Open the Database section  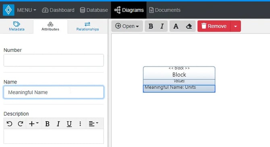[x=94, y=10]
